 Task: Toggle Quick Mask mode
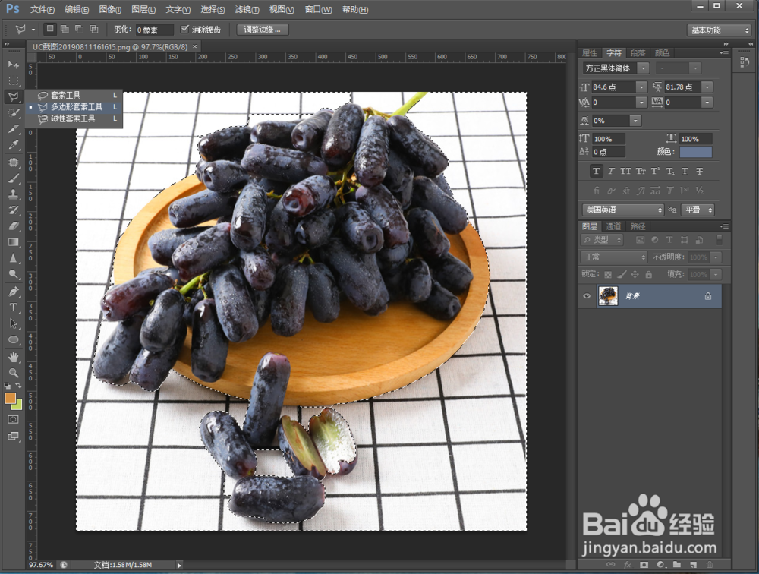click(x=14, y=419)
